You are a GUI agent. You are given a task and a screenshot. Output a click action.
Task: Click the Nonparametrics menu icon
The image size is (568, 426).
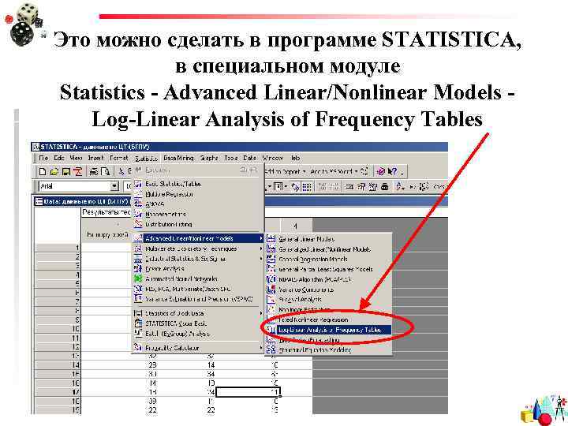coord(138,214)
